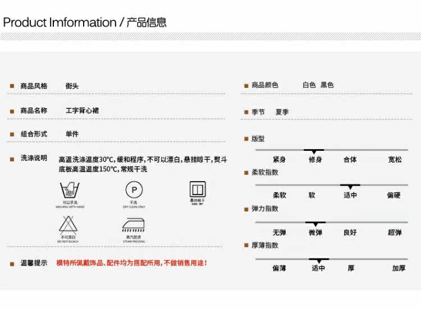This screenshot has width=421, height=310.
Task: Click the 柔软指数 slider marker
Action: [x=350, y=186]
